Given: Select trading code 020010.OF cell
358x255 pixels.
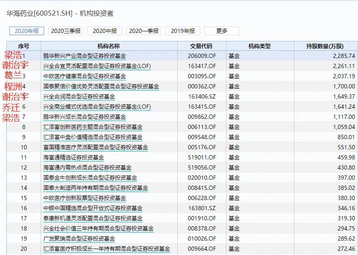Looking at the screenshot, I should coord(202,178).
